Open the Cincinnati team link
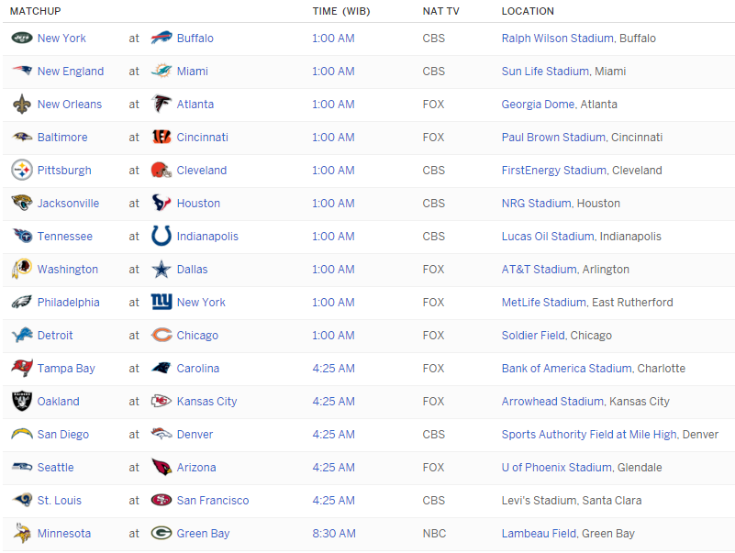 point(202,138)
